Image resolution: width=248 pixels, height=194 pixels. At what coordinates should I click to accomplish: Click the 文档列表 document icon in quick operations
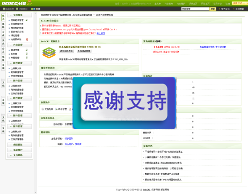click(43, 109)
